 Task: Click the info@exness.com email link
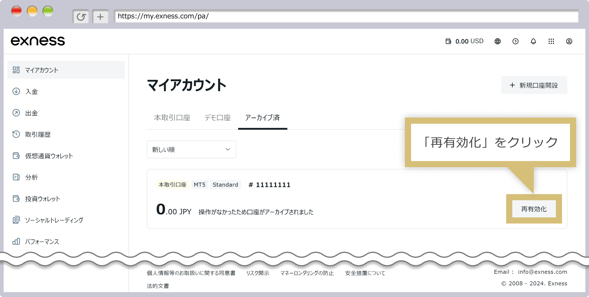click(542, 272)
